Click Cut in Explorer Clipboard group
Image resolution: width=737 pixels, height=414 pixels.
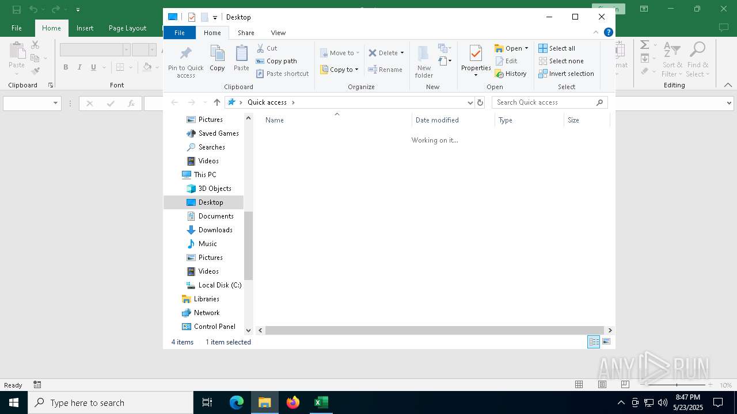point(267,48)
